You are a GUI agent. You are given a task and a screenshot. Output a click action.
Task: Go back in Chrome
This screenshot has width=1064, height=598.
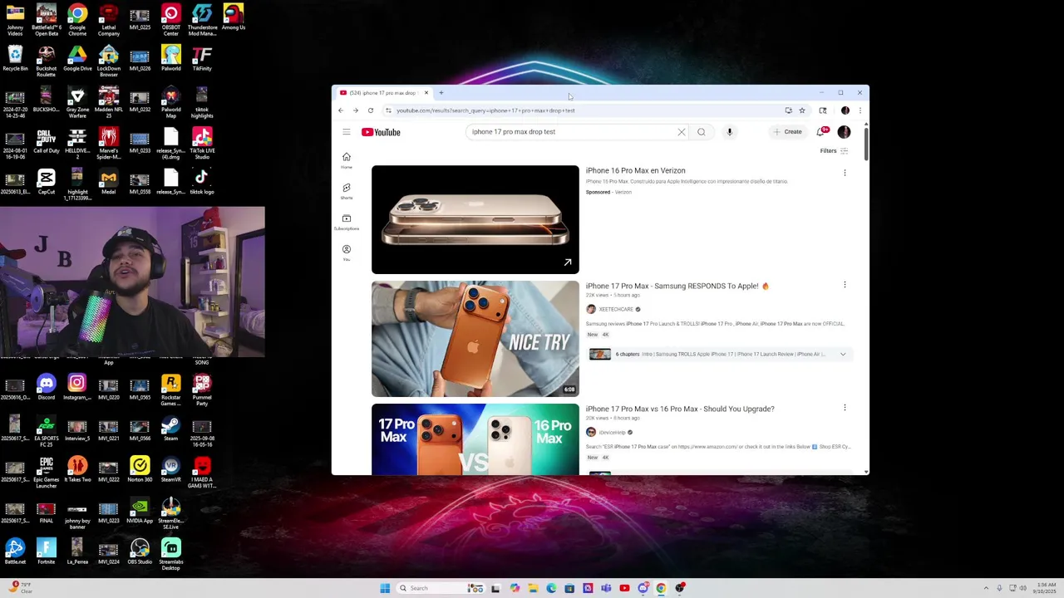[x=341, y=110]
